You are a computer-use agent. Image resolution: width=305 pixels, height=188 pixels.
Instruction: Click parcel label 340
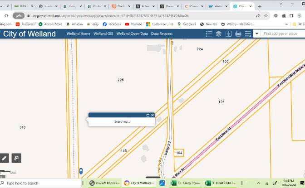click(23, 127)
